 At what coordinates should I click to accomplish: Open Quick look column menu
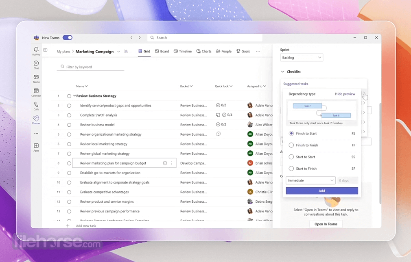(x=223, y=86)
